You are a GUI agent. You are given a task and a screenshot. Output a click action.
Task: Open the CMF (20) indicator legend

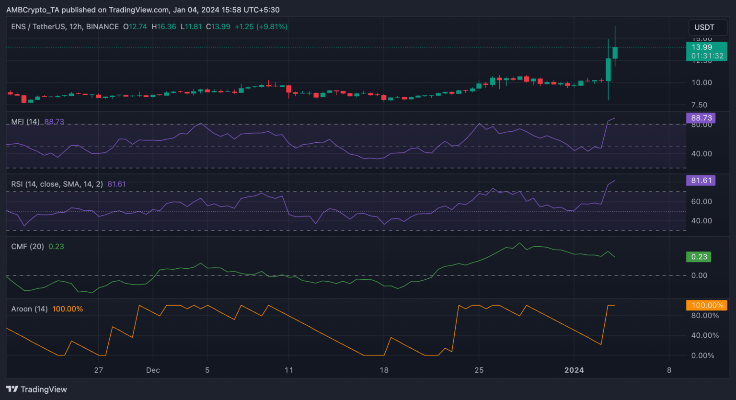pyautogui.click(x=27, y=246)
